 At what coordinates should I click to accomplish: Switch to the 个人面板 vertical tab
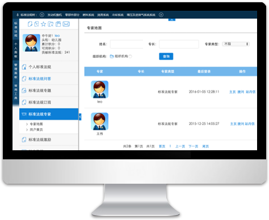coord(16,50)
